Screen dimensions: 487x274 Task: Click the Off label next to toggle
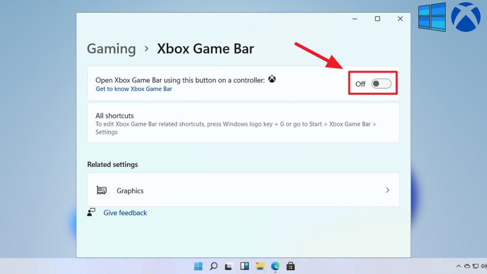point(360,84)
